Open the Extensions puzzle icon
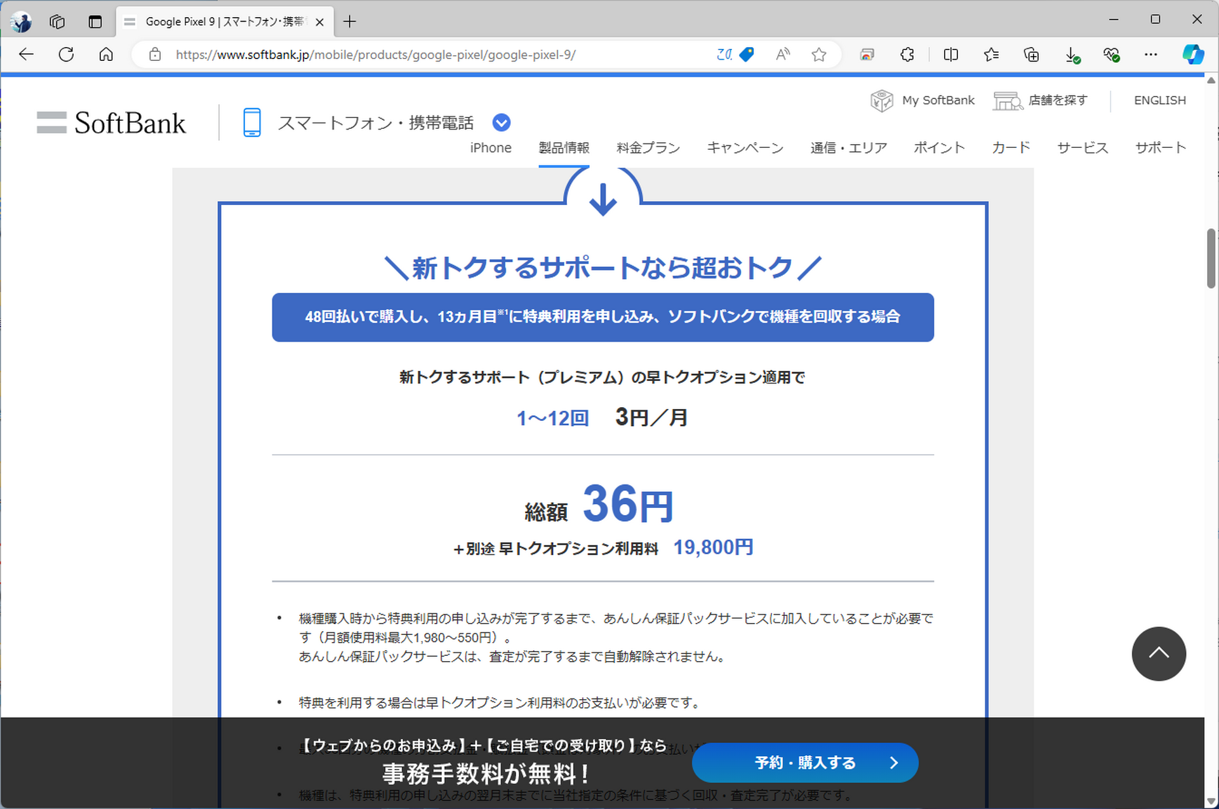Screen dimensions: 1219x809 907,55
